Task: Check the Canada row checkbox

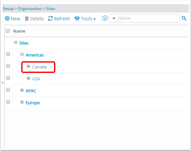Action: 8,66
